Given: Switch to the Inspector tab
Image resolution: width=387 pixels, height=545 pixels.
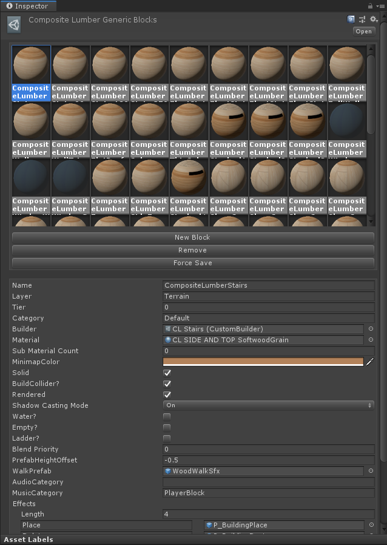Looking at the screenshot, I should [x=27, y=6].
